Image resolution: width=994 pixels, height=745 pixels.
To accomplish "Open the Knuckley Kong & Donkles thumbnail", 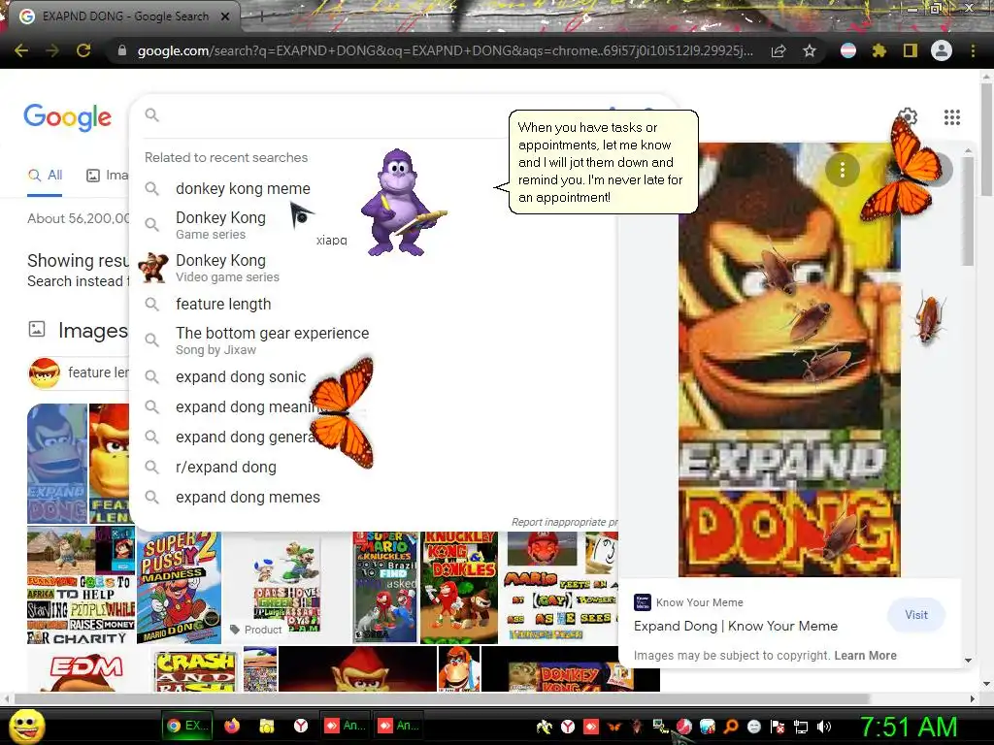I will coord(459,587).
